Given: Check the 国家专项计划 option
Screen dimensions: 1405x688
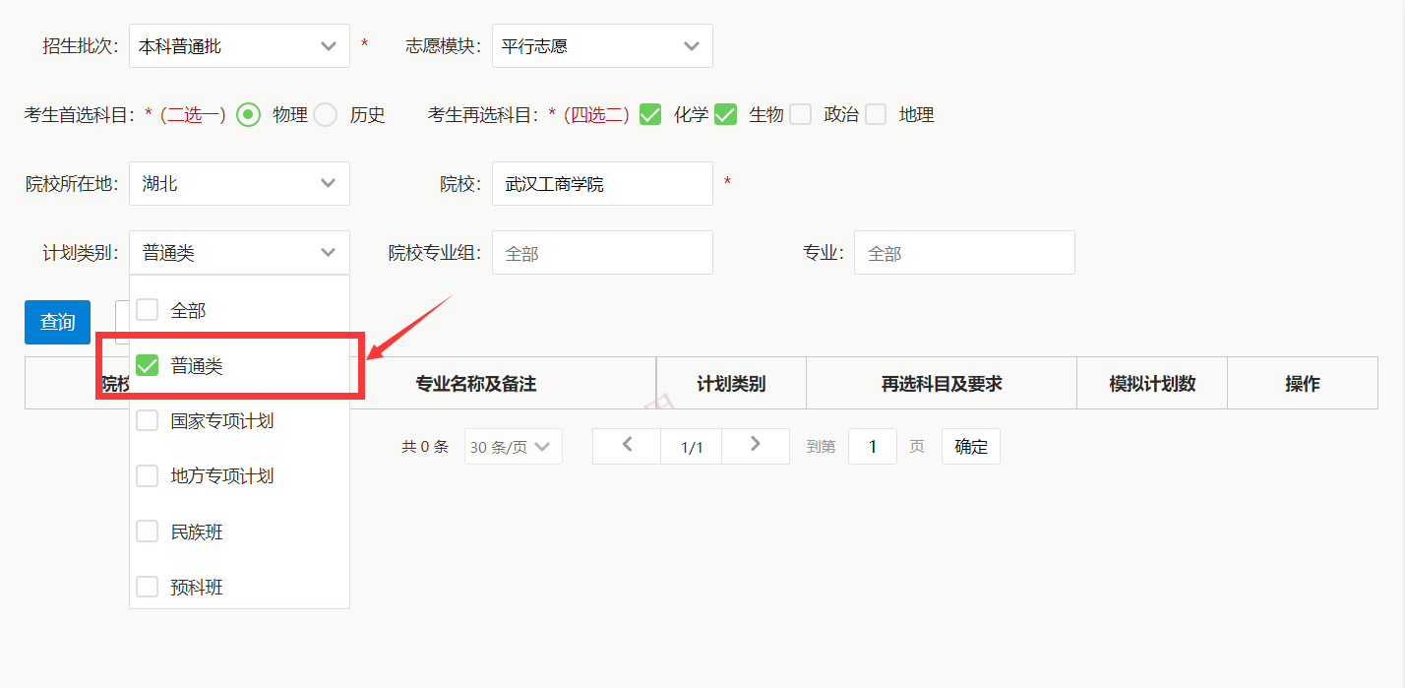Looking at the screenshot, I should 147,420.
